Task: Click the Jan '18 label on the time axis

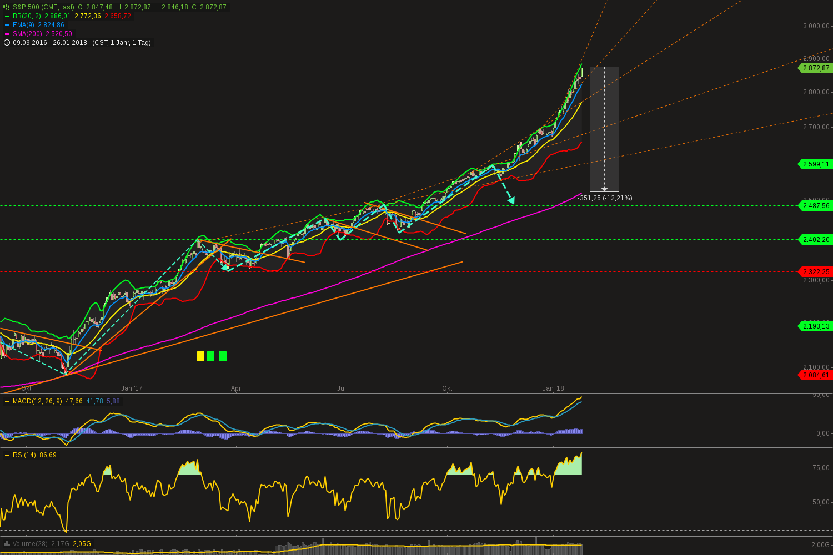Action: click(x=553, y=389)
